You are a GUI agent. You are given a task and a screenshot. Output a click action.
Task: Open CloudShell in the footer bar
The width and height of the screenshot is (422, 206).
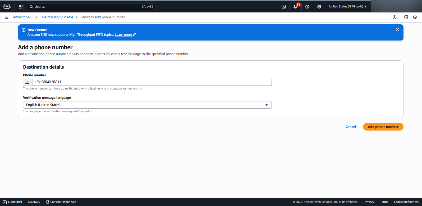tap(12, 202)
